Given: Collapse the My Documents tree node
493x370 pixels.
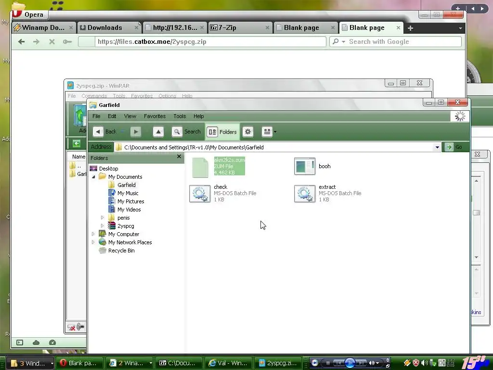Looking at the screenshot, I should coord(93,177).
